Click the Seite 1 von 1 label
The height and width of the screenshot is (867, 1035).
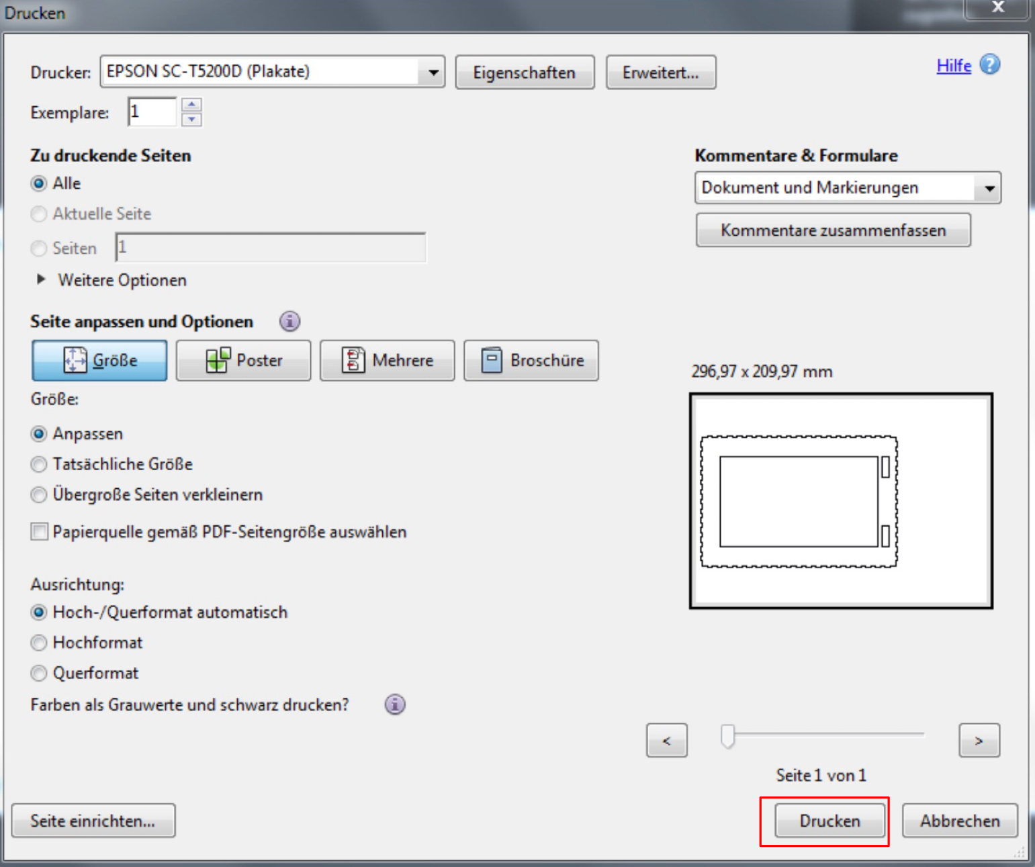pos(821,776)
